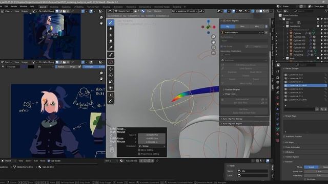Open Mix blend mode dropdown in paint header
Viewport: 328px width, 184px height.
point(46,67)
